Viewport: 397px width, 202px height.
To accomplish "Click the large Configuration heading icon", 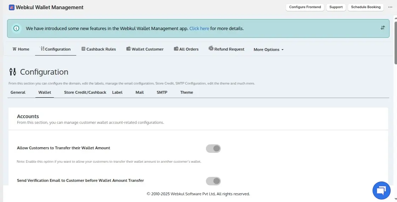I will coord(13,72).
